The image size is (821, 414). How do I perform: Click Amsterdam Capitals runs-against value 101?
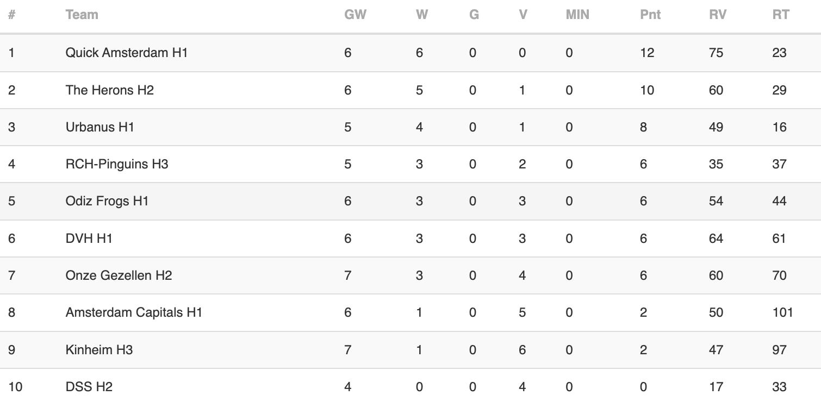coord(782,312)
